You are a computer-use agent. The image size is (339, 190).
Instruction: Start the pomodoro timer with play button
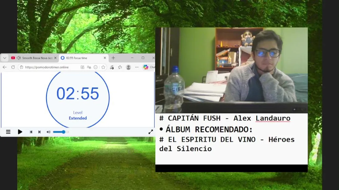[x=20, y=132]
